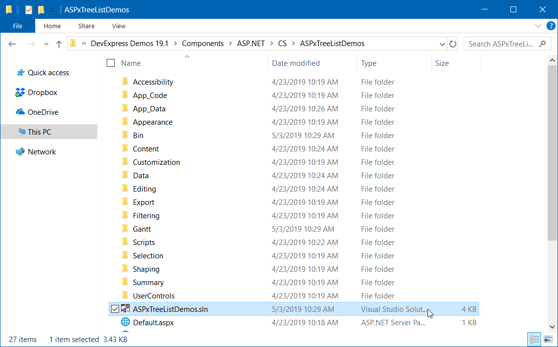Screen dimensions: 558x347
Task: Select the Shaping folder name
Action: tap(146, 269)
